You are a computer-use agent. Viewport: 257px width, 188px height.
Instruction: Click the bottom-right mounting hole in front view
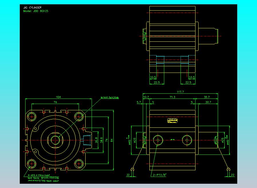point(78,163)
